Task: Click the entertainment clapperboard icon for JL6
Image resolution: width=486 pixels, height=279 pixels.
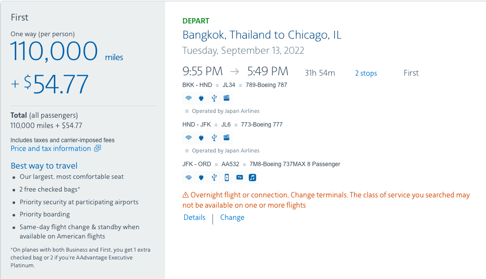Action: tap(226, 138)
